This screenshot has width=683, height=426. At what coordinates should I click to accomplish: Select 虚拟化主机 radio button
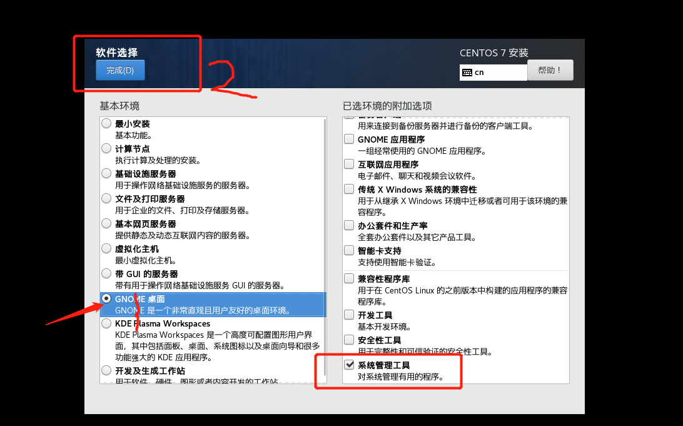pos(106,248)
